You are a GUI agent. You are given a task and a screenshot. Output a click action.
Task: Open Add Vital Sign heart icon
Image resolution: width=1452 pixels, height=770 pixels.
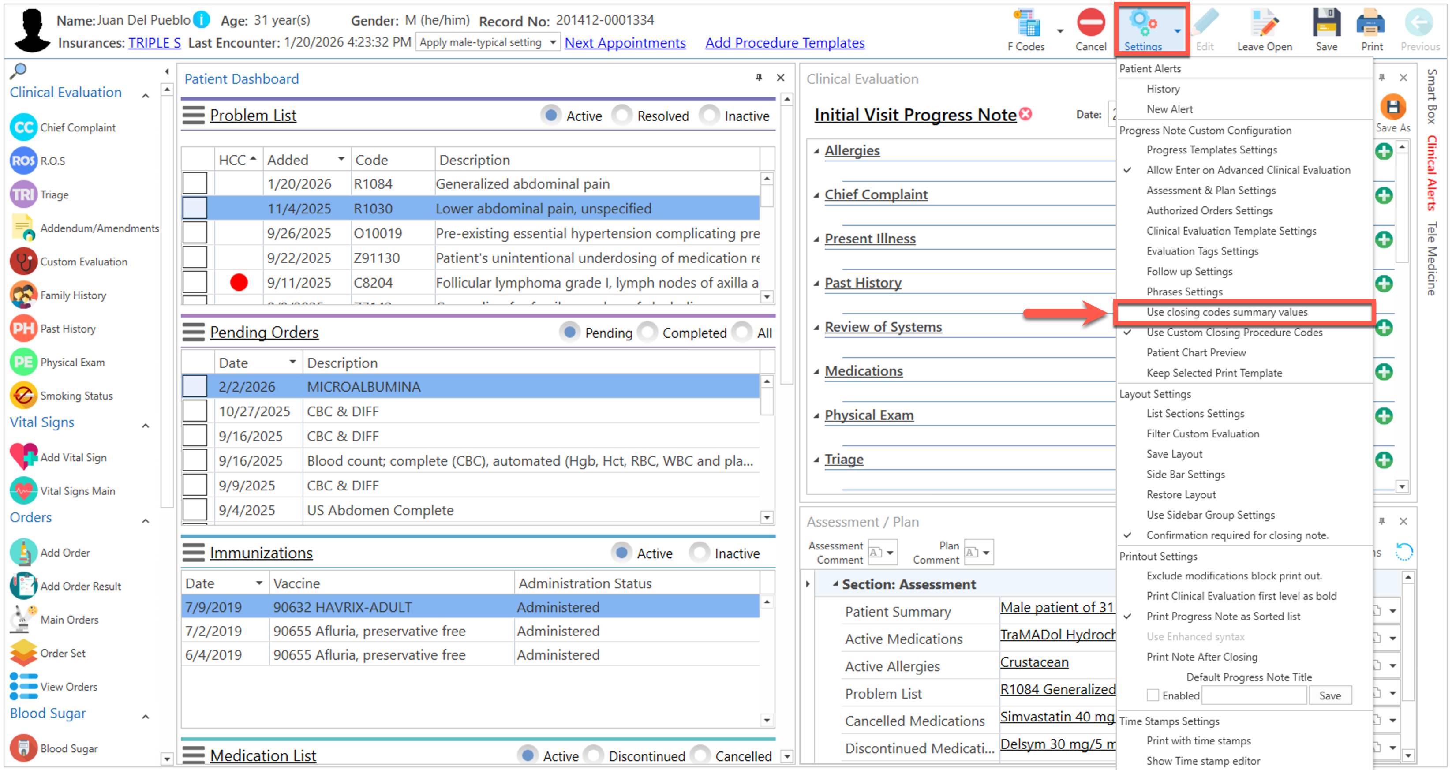24,457
